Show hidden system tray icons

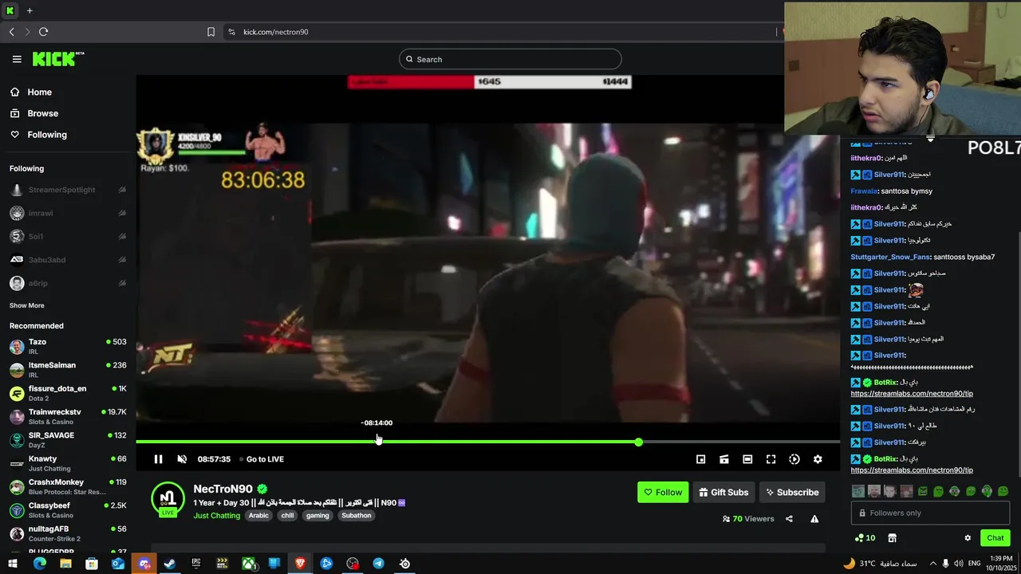point(933,564)
